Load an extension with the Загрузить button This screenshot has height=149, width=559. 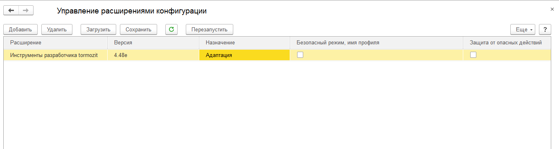[98, 29]
